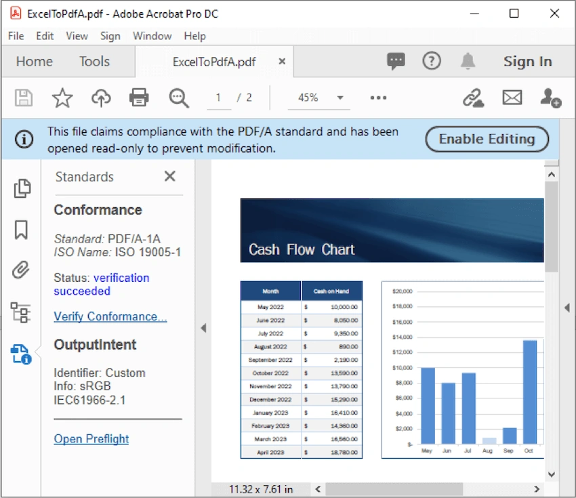Click the Cash on Hand column header

tap(331, 291)
